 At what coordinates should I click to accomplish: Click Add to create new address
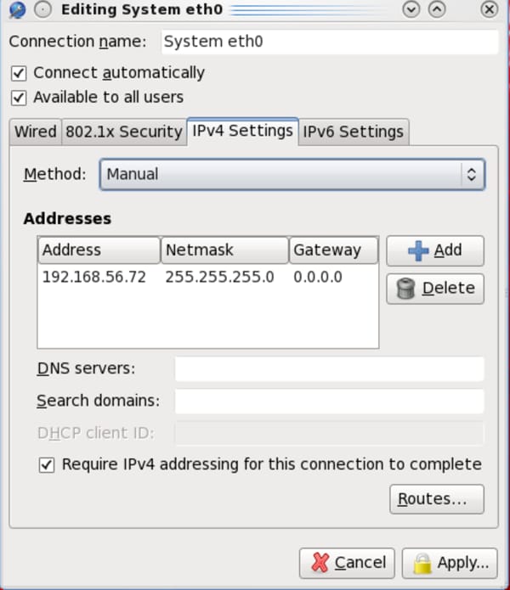tap(435, 250)
